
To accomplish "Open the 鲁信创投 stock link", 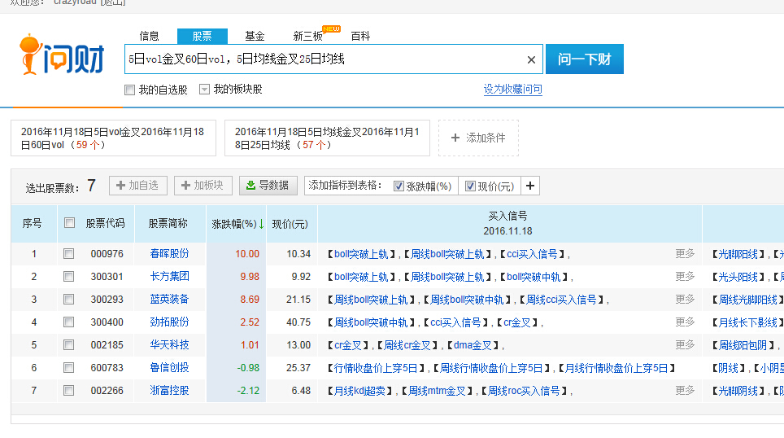I will click(169, 367).
